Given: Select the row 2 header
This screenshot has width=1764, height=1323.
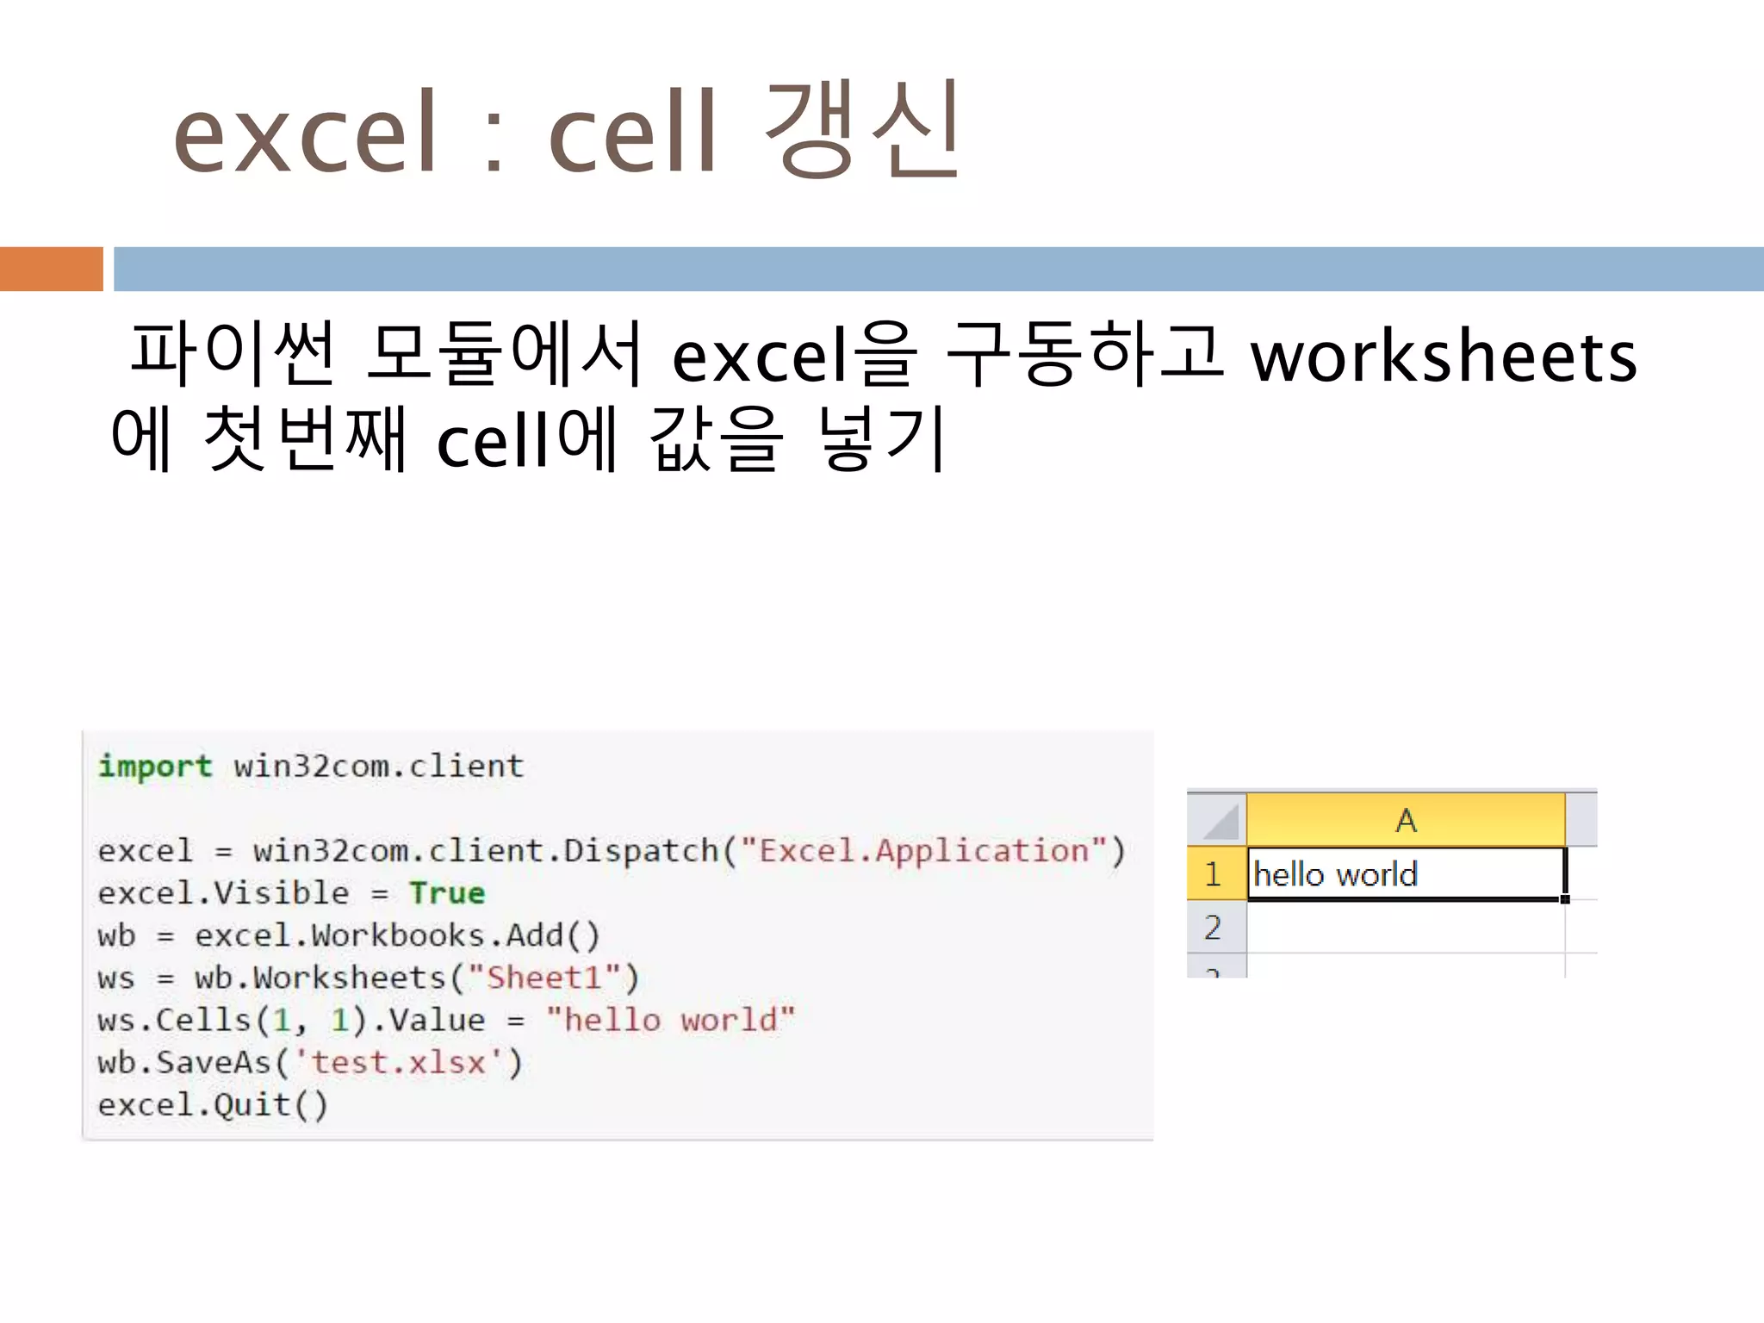Looking at the screenshot, I should tap(1215, 928).
